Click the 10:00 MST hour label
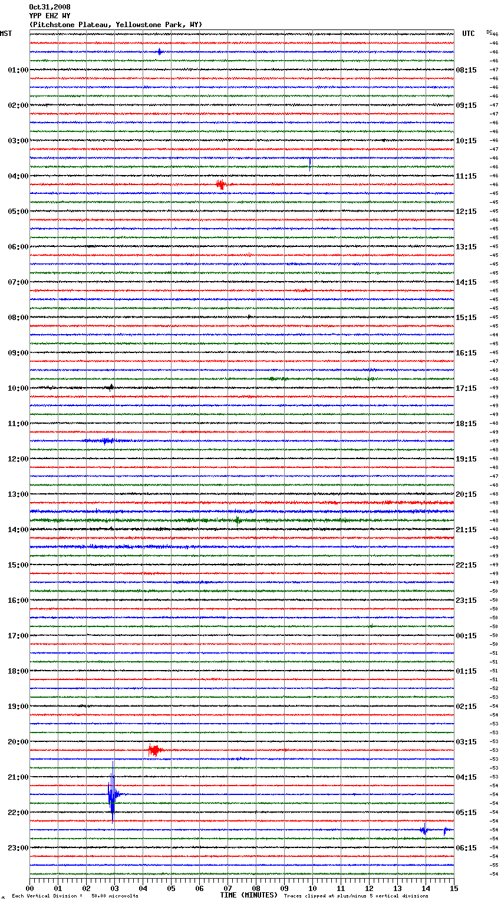This screenshot has height=904, width=501. (x=18, y=388)
